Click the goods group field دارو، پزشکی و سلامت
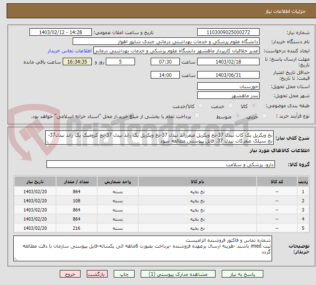Screen dimensions: 316x285 coord(161,165)
